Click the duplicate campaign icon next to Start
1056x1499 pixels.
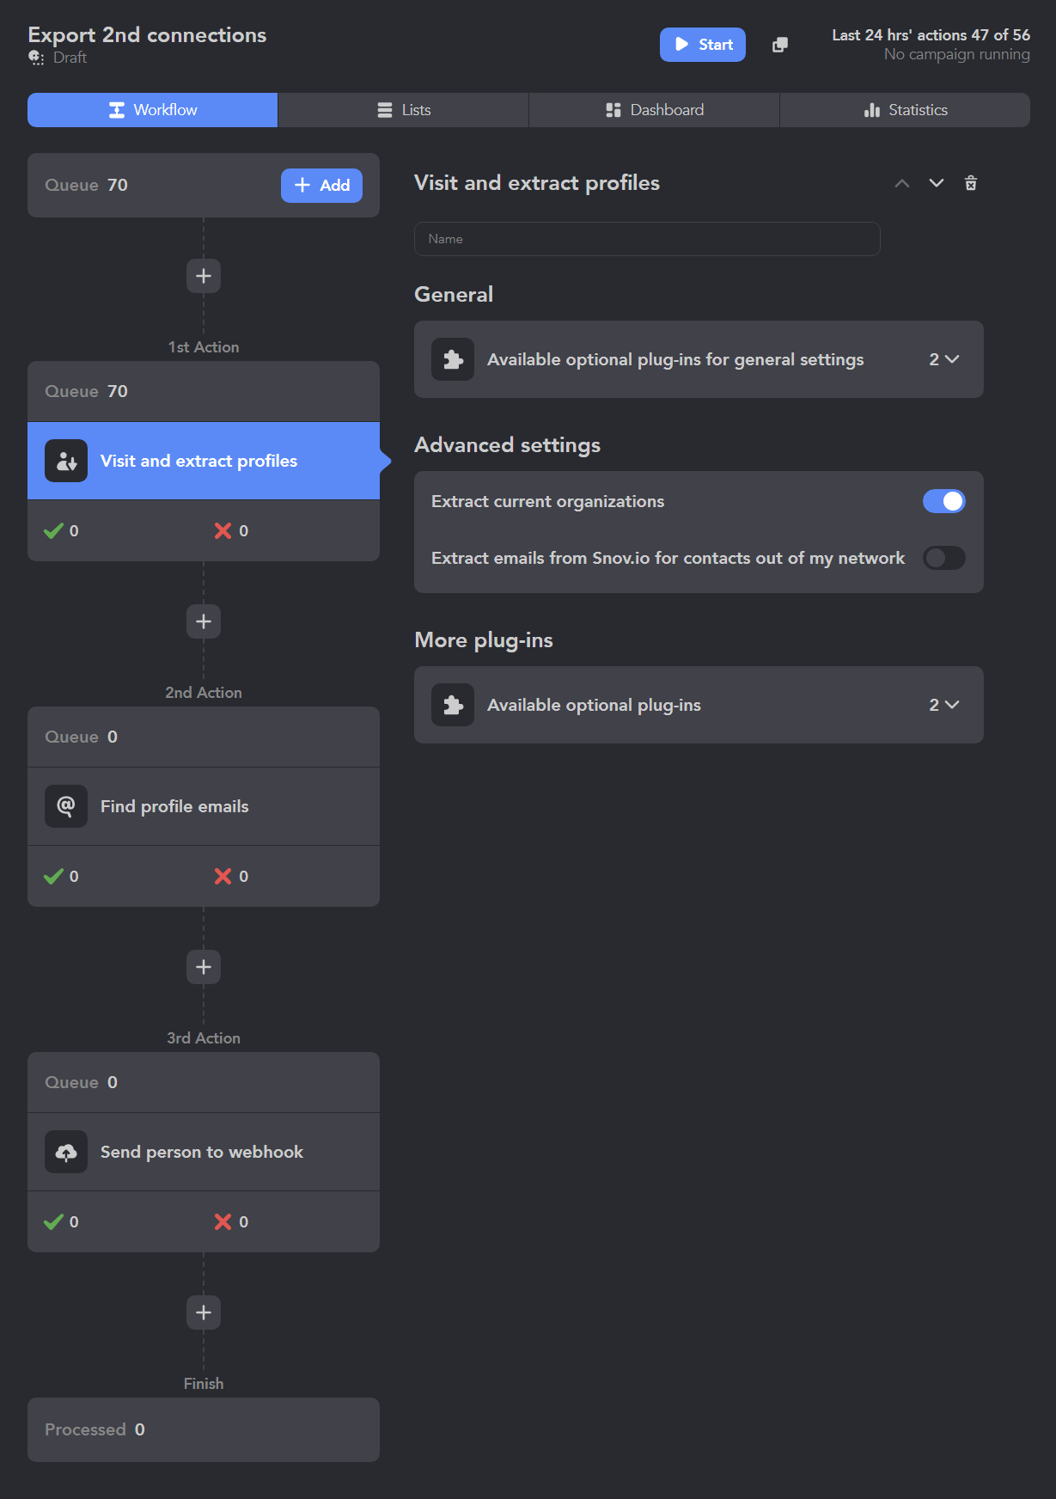pos(780,45)
